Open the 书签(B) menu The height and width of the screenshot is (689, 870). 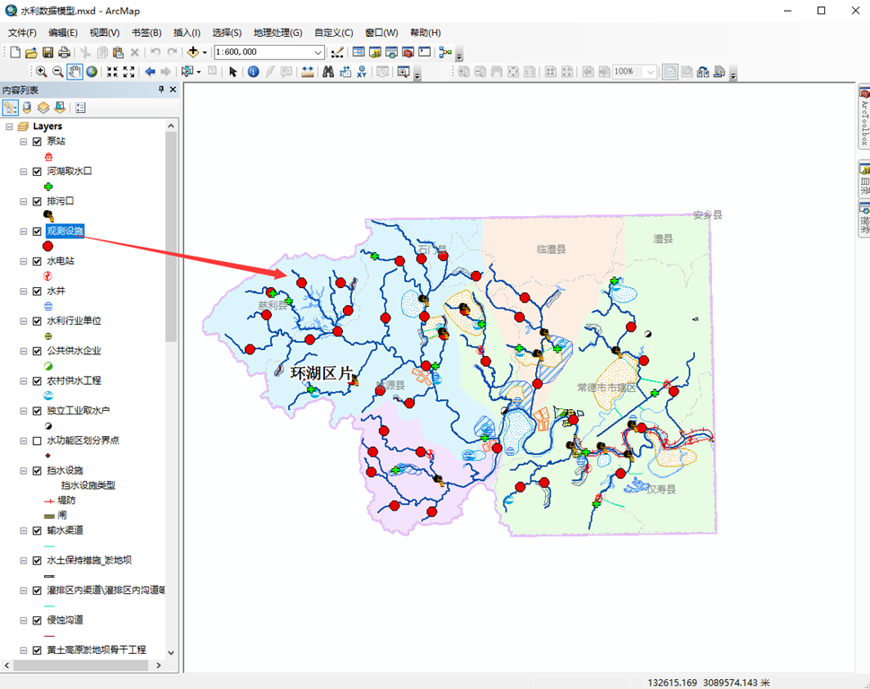coord(146,32)
